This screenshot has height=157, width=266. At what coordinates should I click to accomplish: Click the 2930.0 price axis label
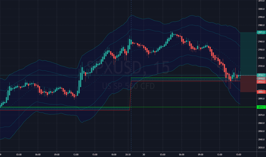(261, 66)
